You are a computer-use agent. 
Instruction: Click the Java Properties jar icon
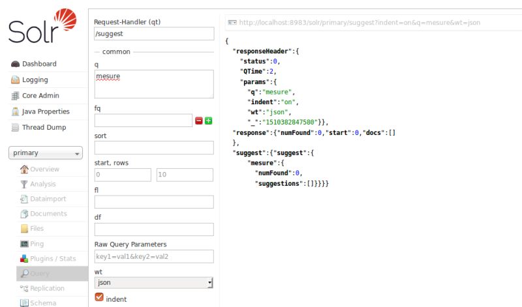(x=15, y=111)
